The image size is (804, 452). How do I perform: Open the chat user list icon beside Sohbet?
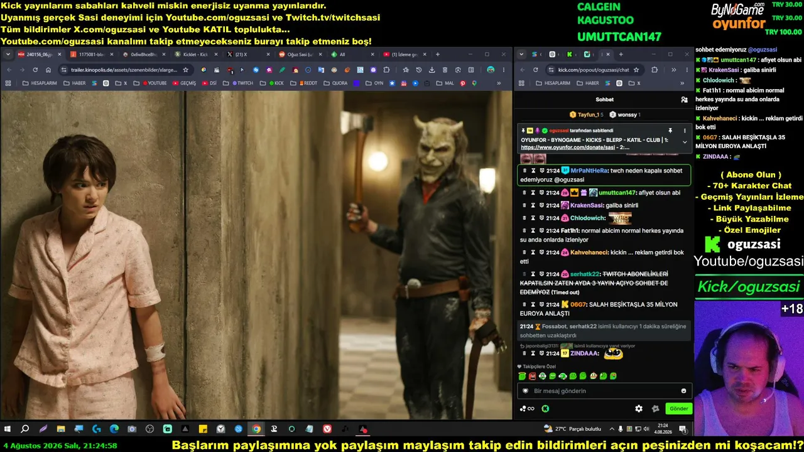coord(684,99)
